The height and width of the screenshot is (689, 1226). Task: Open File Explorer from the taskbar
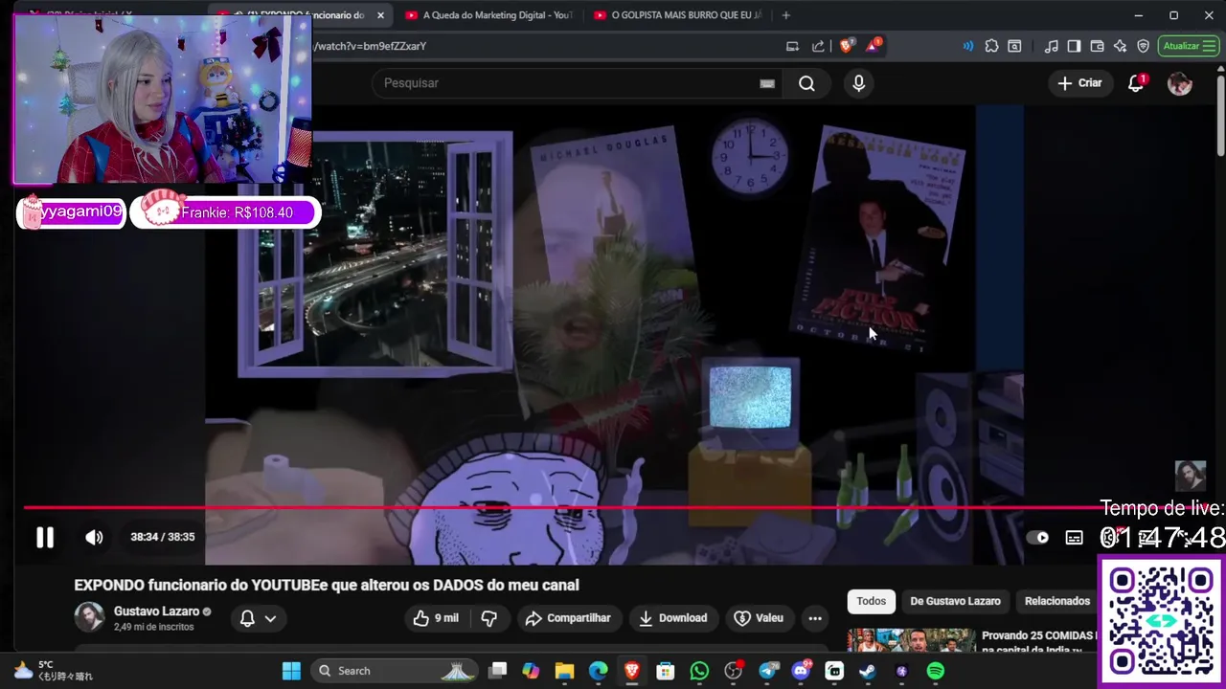coord(564,671)
